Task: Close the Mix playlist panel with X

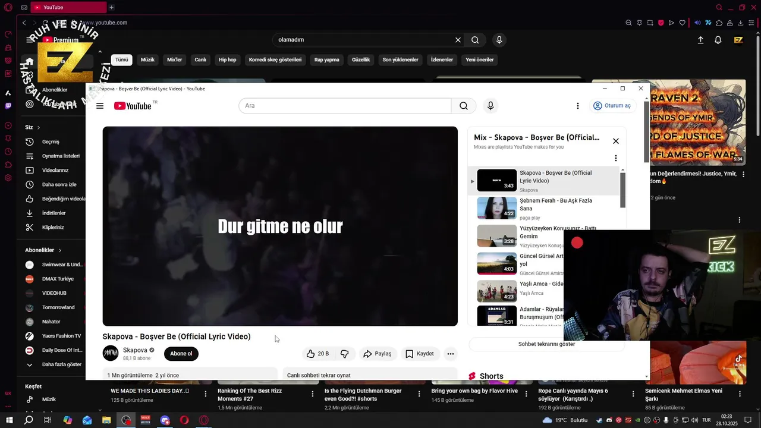Action: pos(616,141)
